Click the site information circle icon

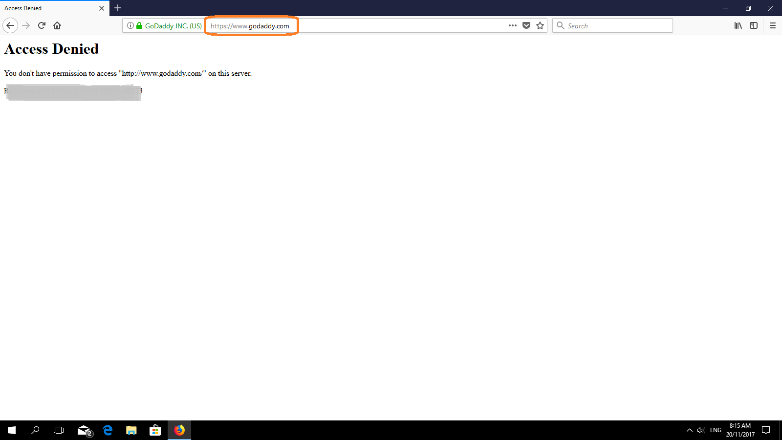click(x=130, y=25)
